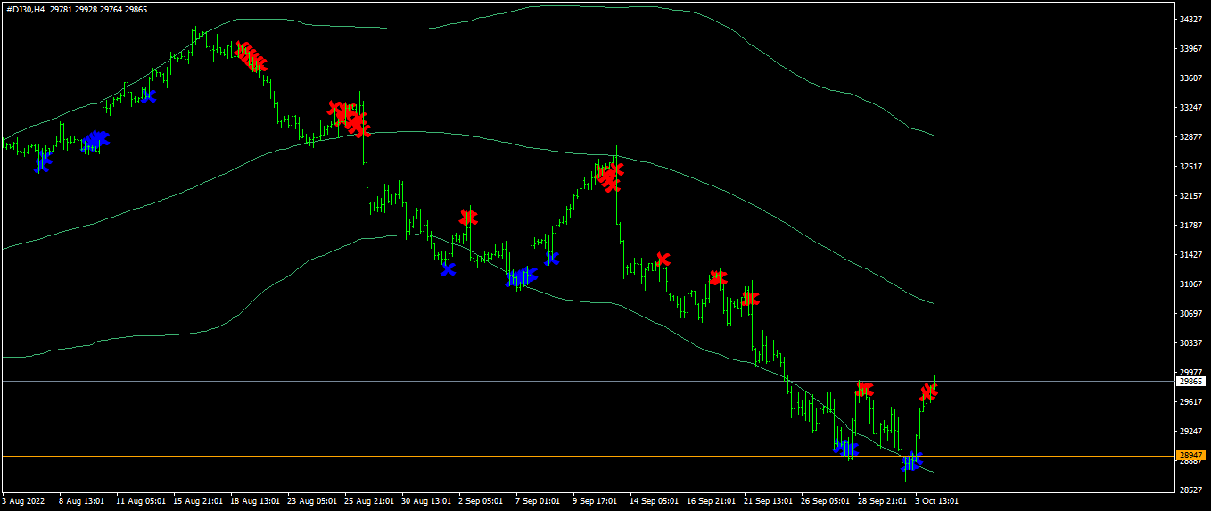The width and height of the screenshot is (1211, 511).
Task: Click the upper horizontal line at 29865
Action: (x=587, y=381)
